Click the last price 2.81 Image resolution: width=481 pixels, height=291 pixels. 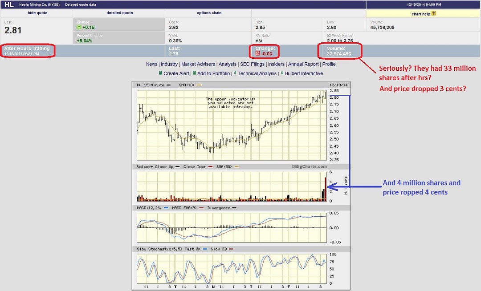[x=13, y=30]
